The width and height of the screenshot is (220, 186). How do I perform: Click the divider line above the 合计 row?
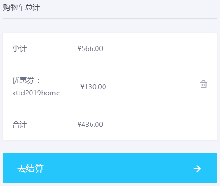(x=110, y=108)
